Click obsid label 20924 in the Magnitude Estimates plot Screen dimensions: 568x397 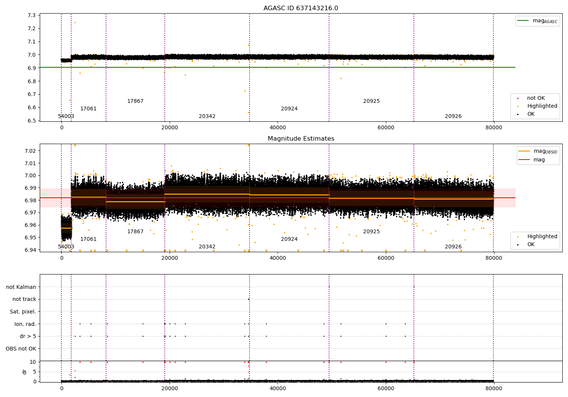[289, 239]
